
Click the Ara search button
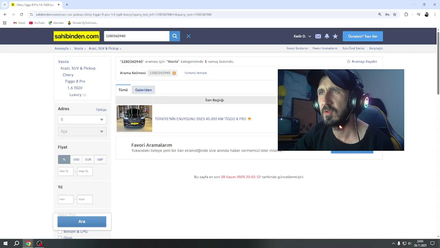coord(82,221)
